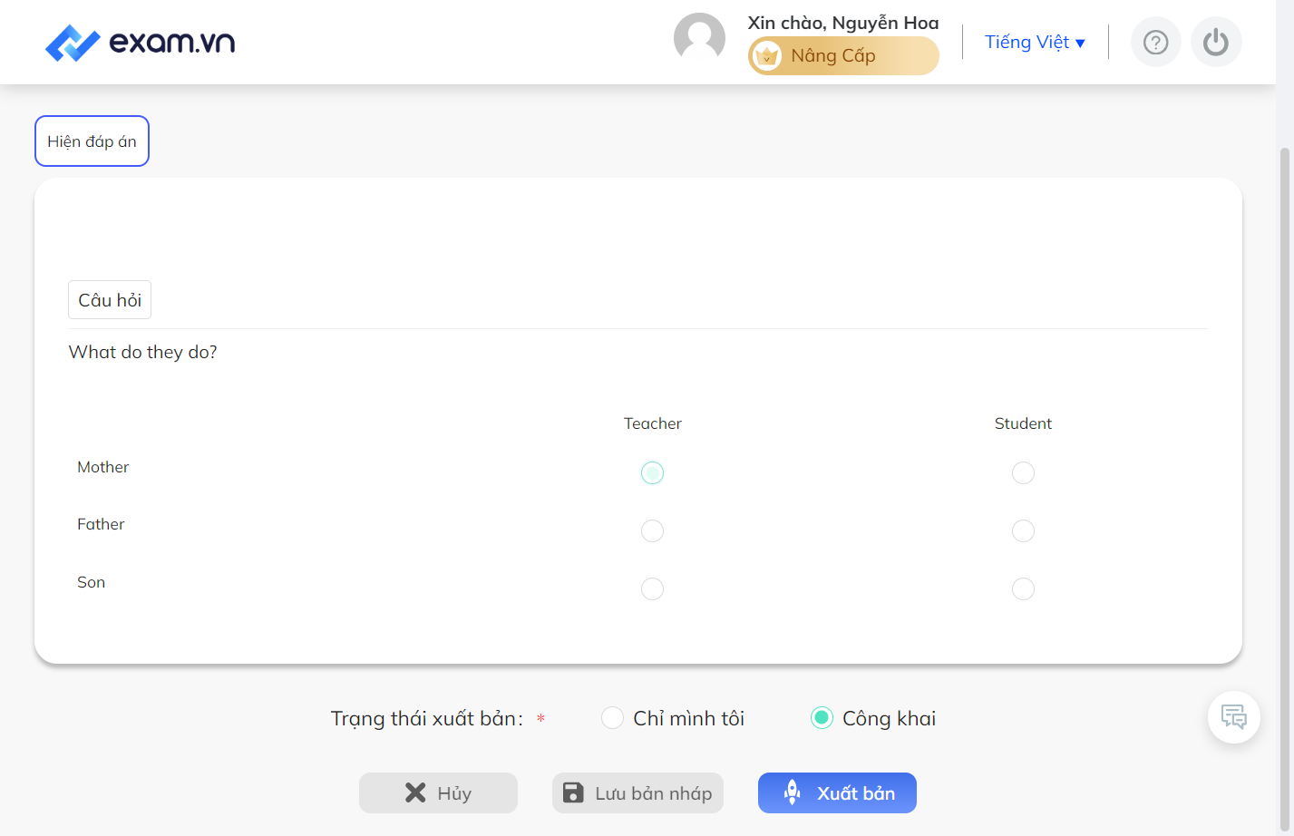The width and height of the screenshot is (1294, 836).
Task: Click the greeting 'Xin chào, Nguyễn Hoa'
Action: (x=843, y=23)
